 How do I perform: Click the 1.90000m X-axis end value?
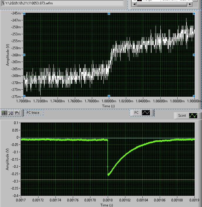(x=194, y=101)
